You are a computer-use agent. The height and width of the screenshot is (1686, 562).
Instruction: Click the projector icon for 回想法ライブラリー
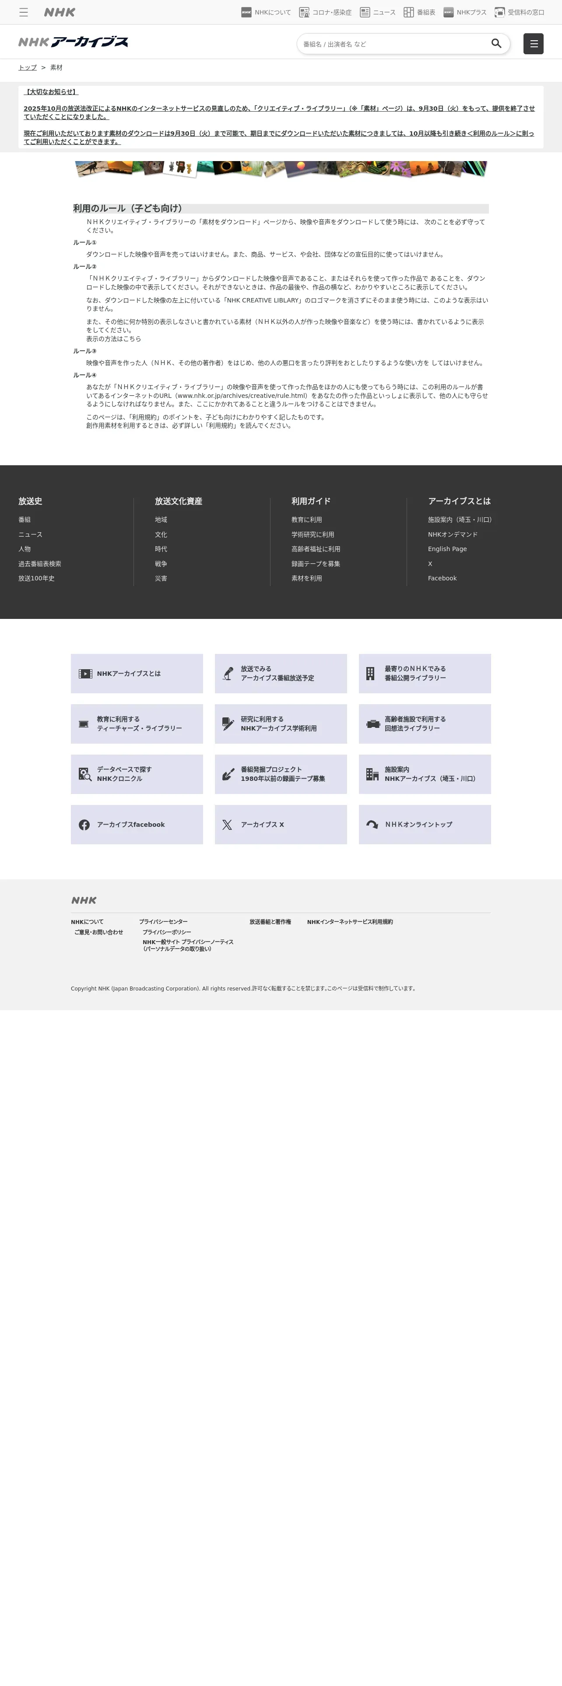[x=373, y=724]
